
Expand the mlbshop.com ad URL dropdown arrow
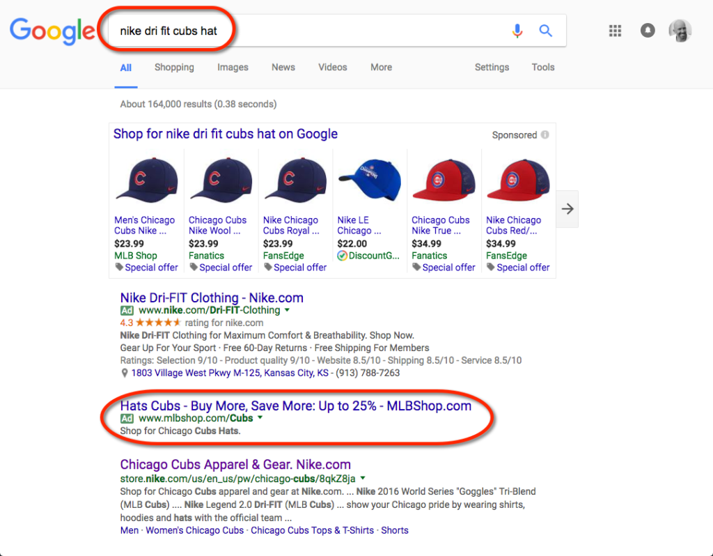click(260, 417)
